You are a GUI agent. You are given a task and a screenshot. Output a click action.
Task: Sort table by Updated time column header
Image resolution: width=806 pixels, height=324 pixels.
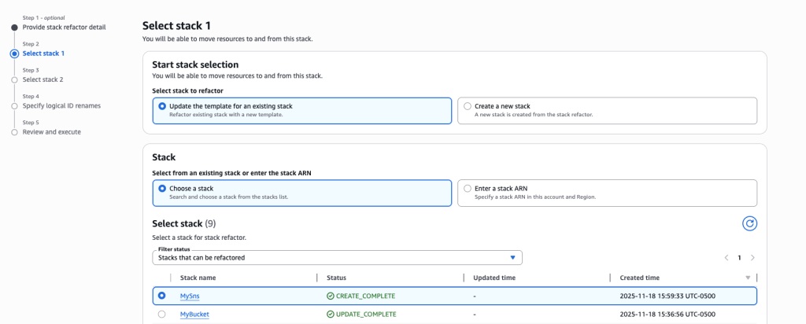coord(494,278)
